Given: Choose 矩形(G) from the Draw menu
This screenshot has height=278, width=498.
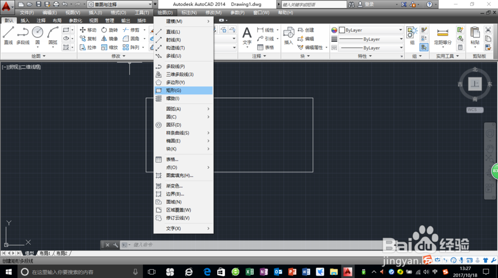Looking at the screenshot, I should 183,90.
